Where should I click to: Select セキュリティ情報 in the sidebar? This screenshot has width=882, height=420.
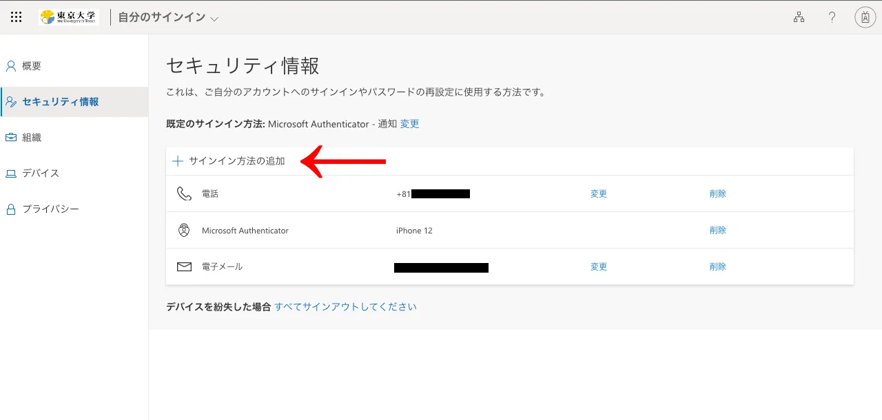[x=60, y=102]
